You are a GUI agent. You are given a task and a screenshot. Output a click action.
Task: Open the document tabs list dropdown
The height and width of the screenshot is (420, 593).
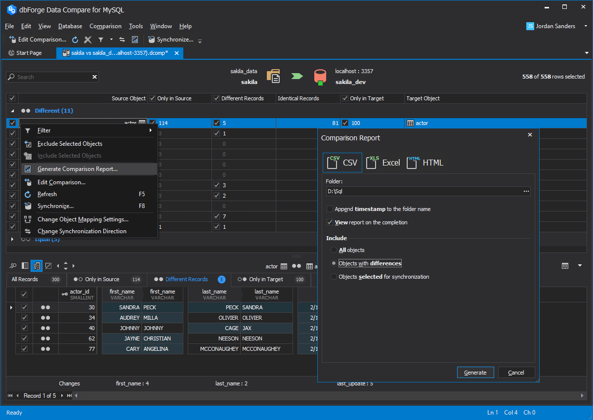coord(587,53)
